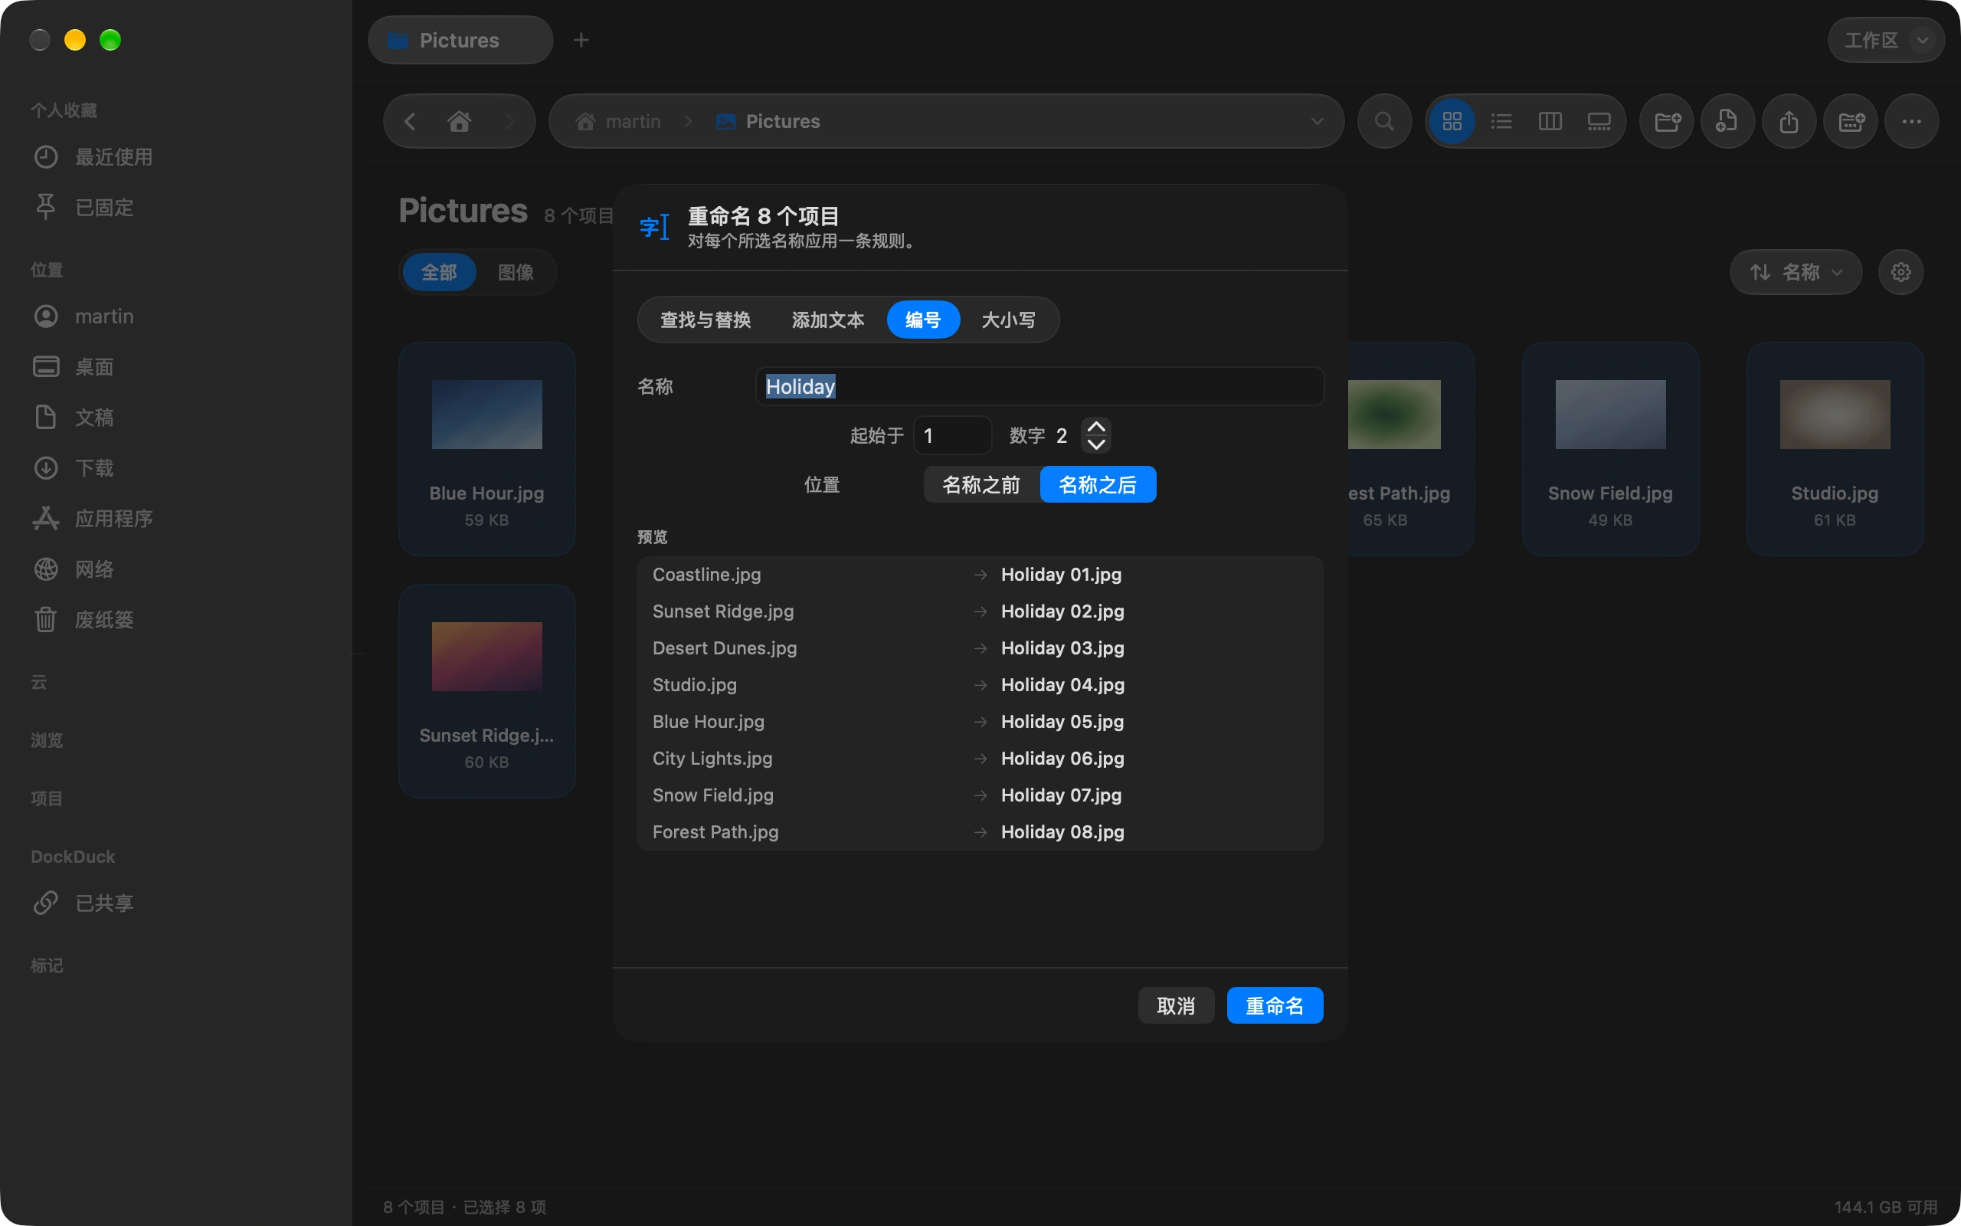Confirm with 重命名 button

pos(1275,1005)
